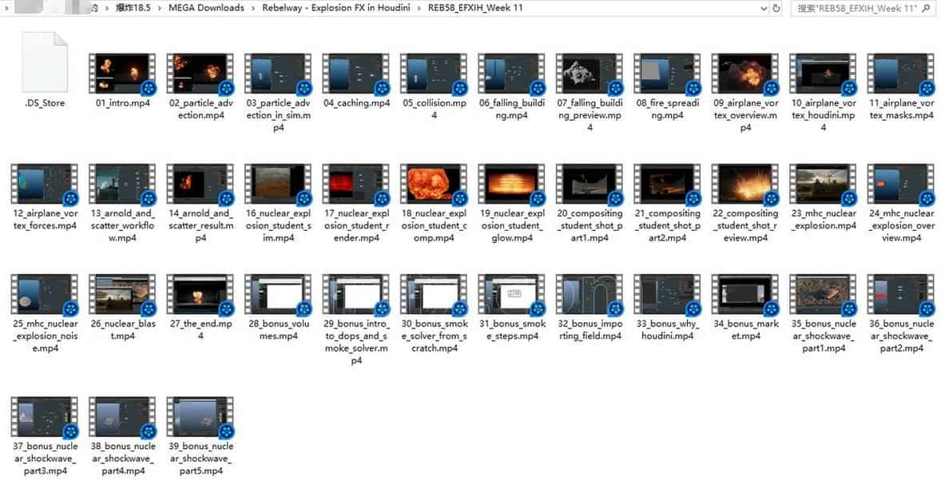This screenshot has height=481, width=945.
Task: Select 30_bonus_smoke_solver_from_scratch.mp4 thumbnail
Action: [x=434, y=295]
